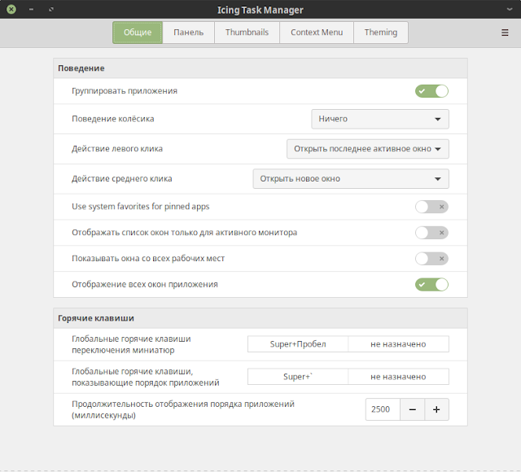The height and width of the screenshot is (472, 521).
Task: Click the Продолжительность отображения порядка приложений label
Action: 183,409
